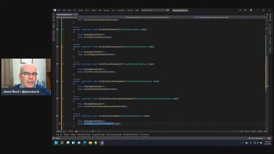This screenshot has height=154, width=274.
Task: Click the ForEachVariableStatementSyntax type name
Action: pos(153,99)
